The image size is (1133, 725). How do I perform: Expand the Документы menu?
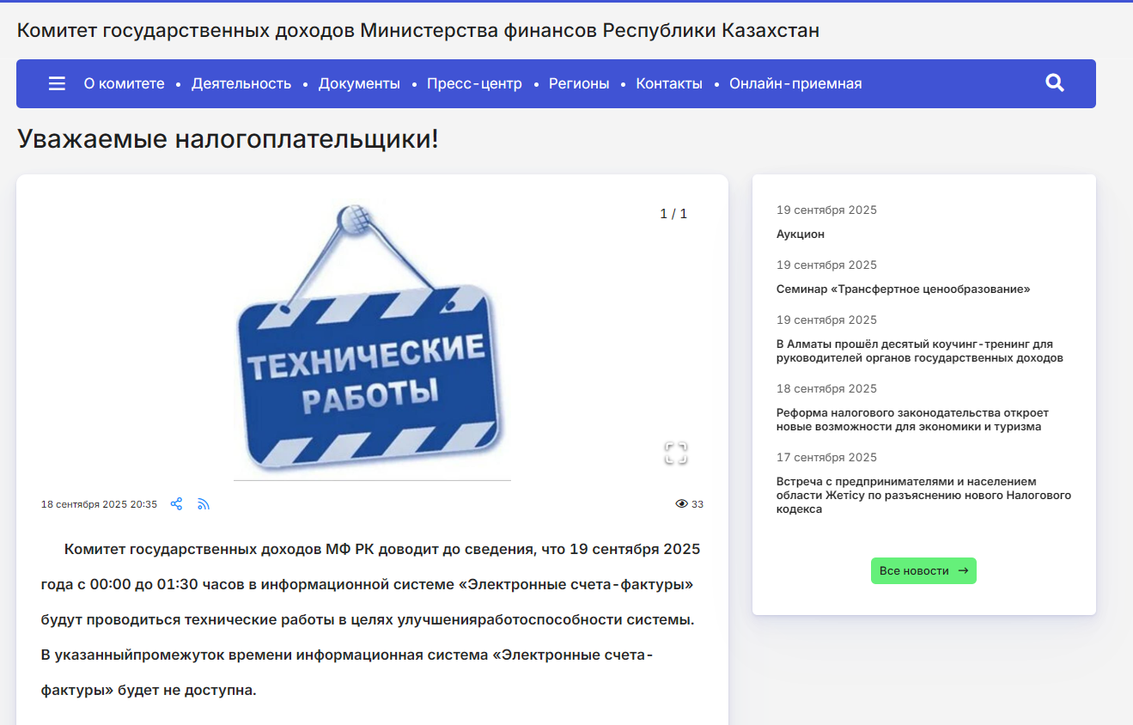359,83
